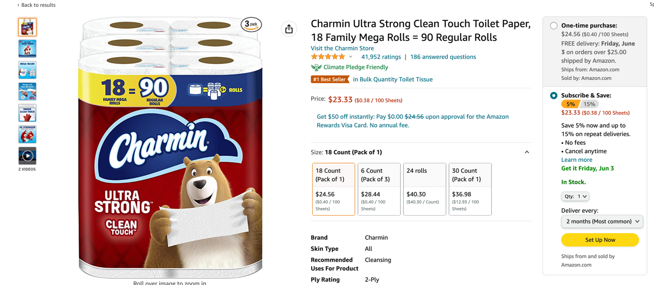The width and height of the screenshot is (654, 285).
Task: Open the product videos thumbnail
Action: [x=27, y=156]
